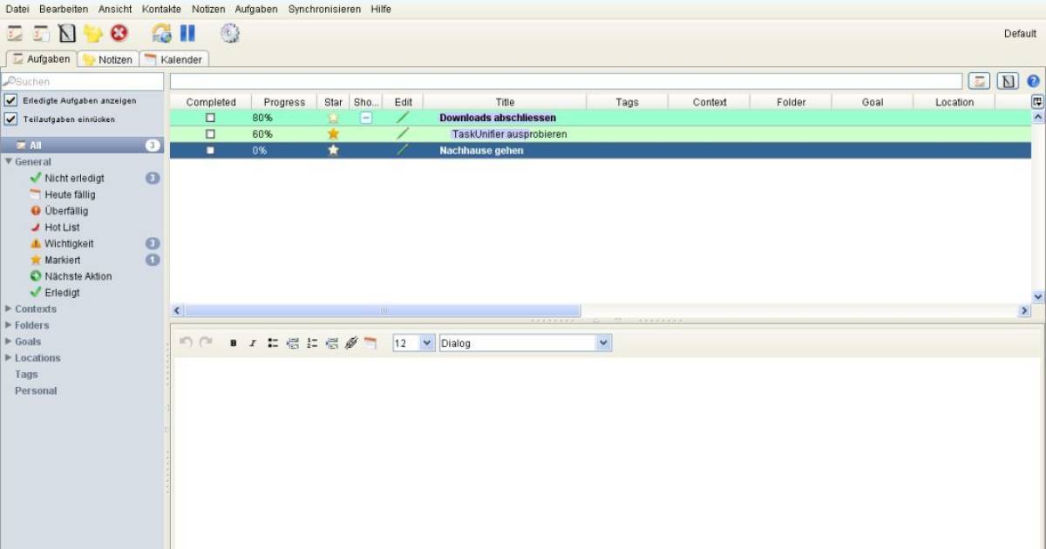Toggle bold formatting in the note editor

[x=233, y=342]
